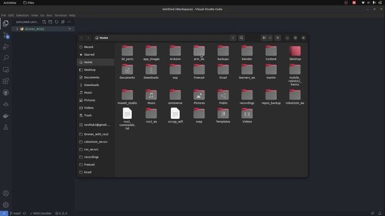Select Starred in Files sidebar
Screen dimensions: 385x216
pyautogui.click(x=96, y=55)
